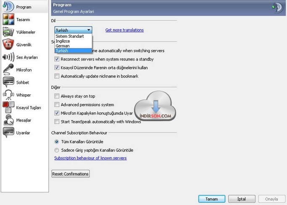
Task: Select the Mesajlar clock user icon
Action: (8, 120)
